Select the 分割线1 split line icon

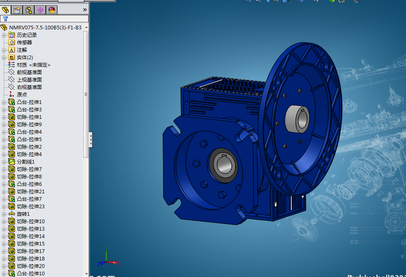[12, 162]
